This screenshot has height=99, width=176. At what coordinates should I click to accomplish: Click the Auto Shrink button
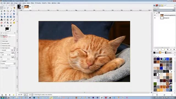8,66
